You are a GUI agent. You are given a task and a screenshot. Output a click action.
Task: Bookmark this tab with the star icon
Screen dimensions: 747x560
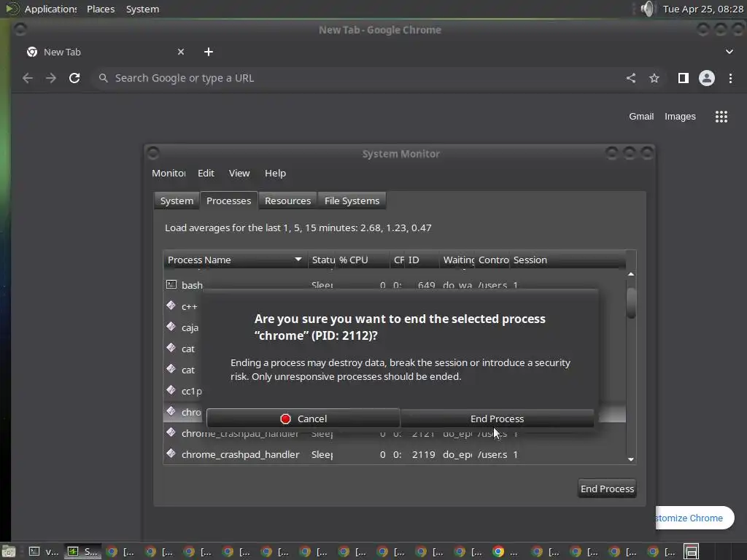[654, 78]
